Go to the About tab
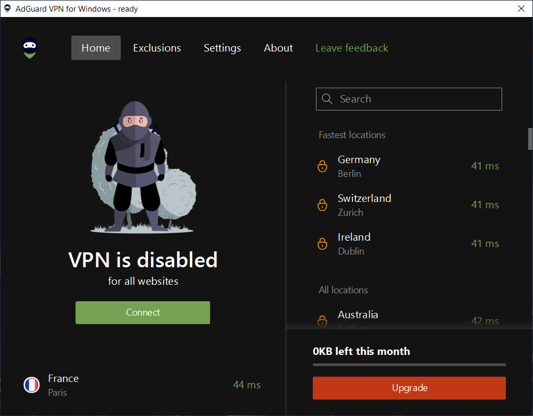The width and height of the screenshot is (533, 416). [278, 48]
